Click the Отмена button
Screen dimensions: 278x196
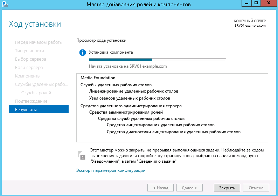[x=256, y=188]
